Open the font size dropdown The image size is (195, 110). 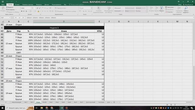[35, 8]
